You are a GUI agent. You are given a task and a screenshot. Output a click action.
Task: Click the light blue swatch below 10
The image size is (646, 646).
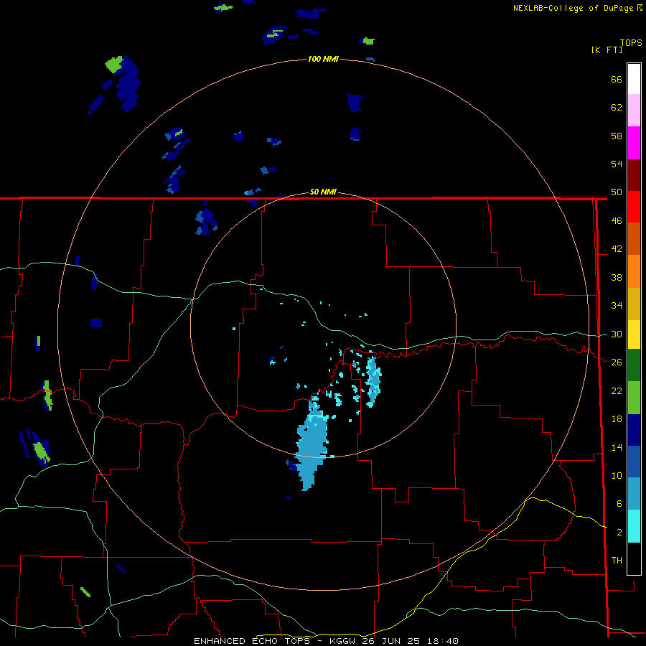point(634,494)
